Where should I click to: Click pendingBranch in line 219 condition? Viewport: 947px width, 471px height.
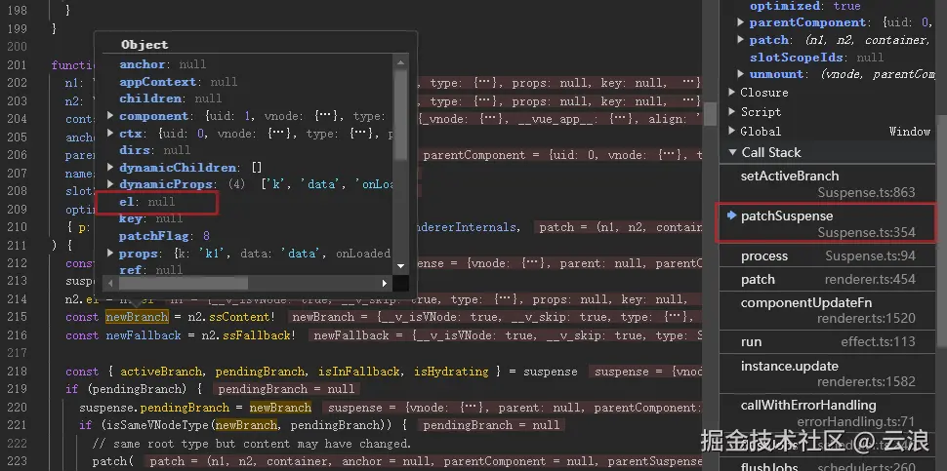[x=139, y=389]
